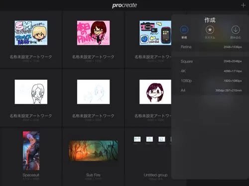The width and height of the screenshot is (249, 186).
Task: Tap the plus icon to create new artwork
Action: pos(243,5)
